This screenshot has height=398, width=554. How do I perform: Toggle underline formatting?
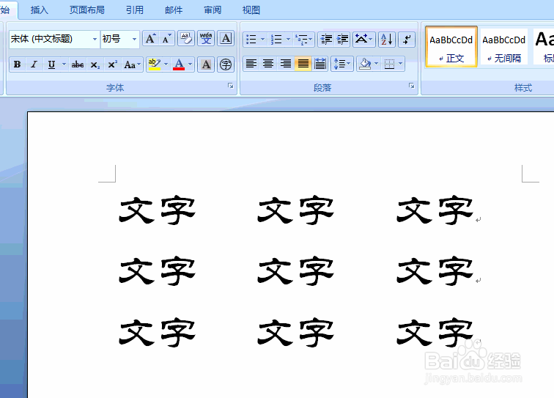(51, 65)
